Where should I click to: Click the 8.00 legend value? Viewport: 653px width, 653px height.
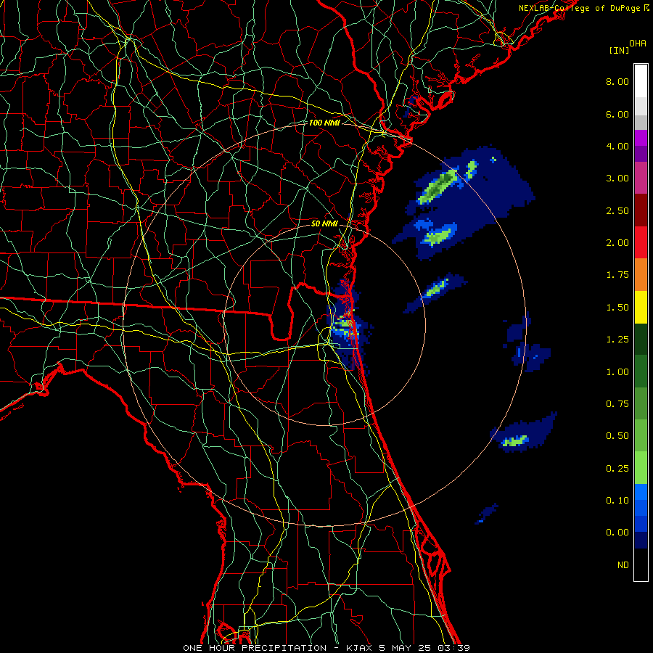[x=617, y=81]
